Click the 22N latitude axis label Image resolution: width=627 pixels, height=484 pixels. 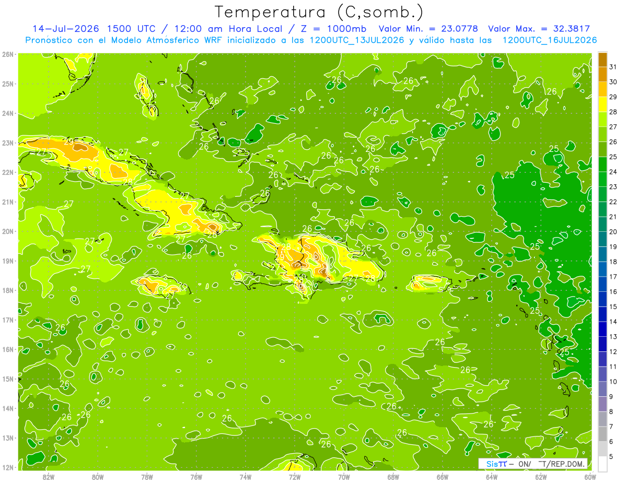8,172
